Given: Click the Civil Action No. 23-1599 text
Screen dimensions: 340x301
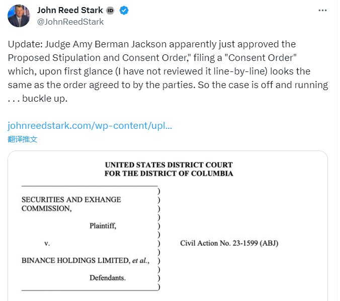Looking at the screenshot, I should click(x=229, y=243).
